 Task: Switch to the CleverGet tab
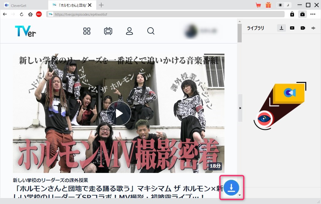tap(22, 5)
